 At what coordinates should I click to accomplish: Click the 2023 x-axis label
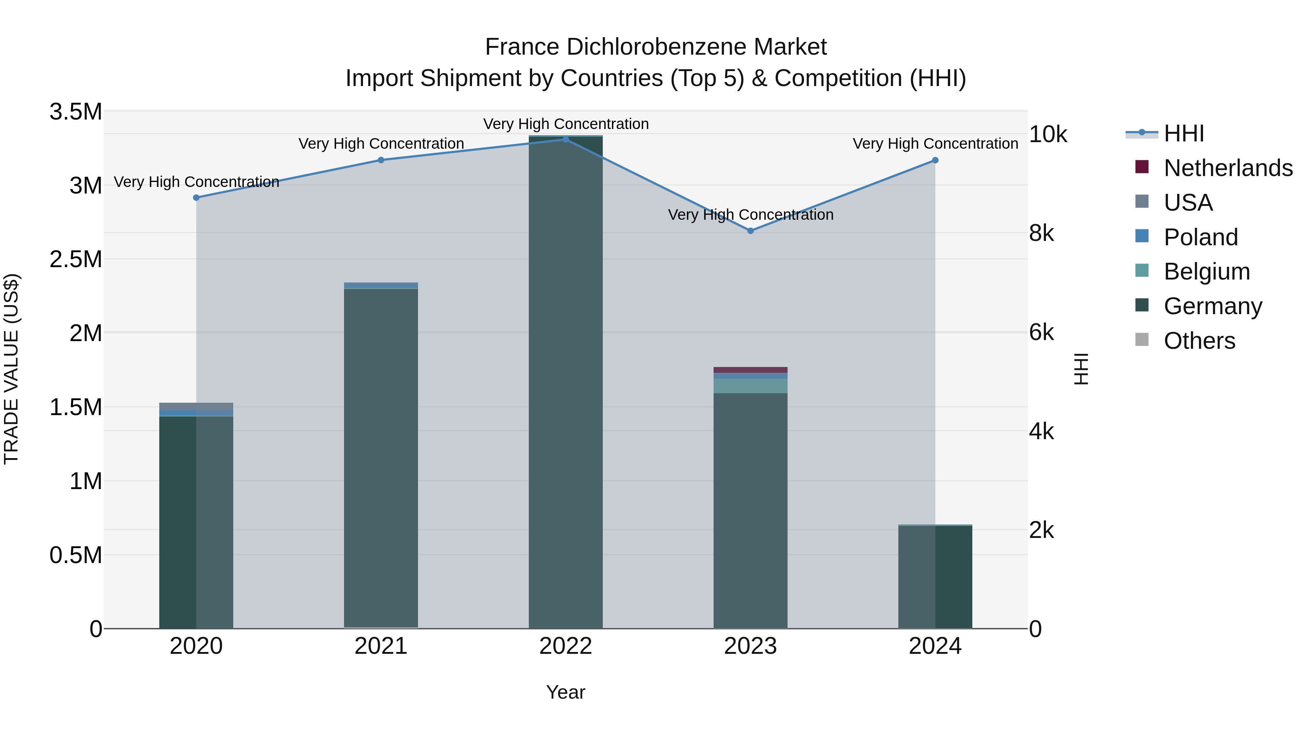pyautogui.click(x=750, y=646)
